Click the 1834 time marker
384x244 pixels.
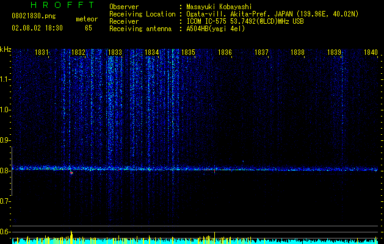(x=151, y=52)
